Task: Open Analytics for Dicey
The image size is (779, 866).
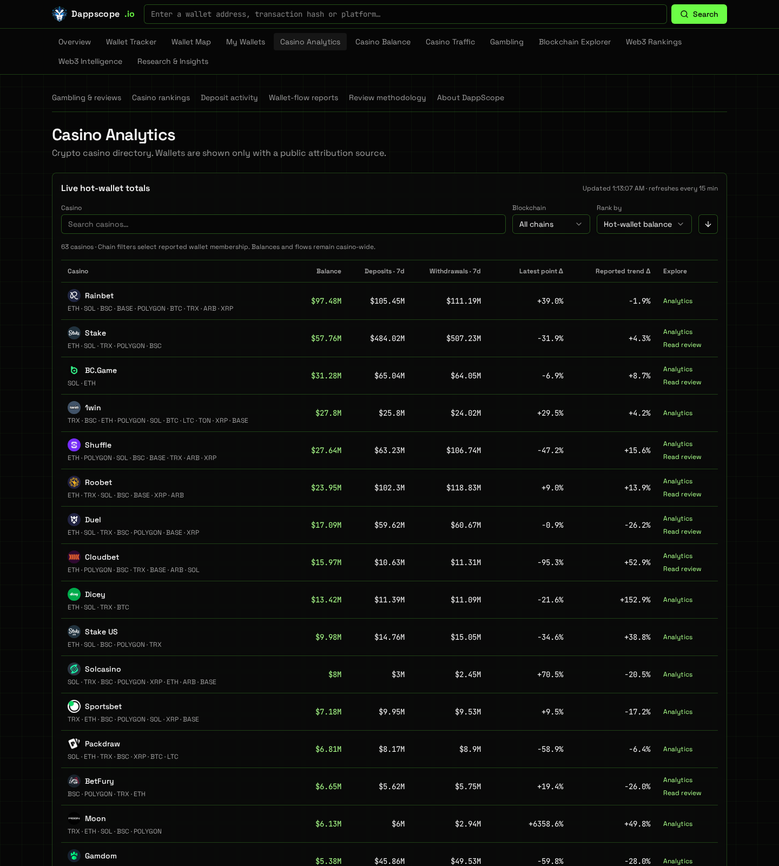Action: point(678,600)
